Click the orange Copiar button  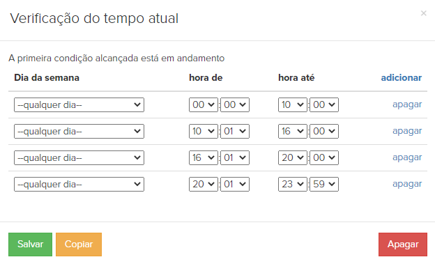point(79,244)
